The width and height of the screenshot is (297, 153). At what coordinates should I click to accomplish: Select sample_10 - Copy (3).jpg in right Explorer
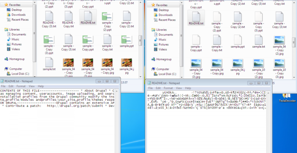click(x=279, y=69)
